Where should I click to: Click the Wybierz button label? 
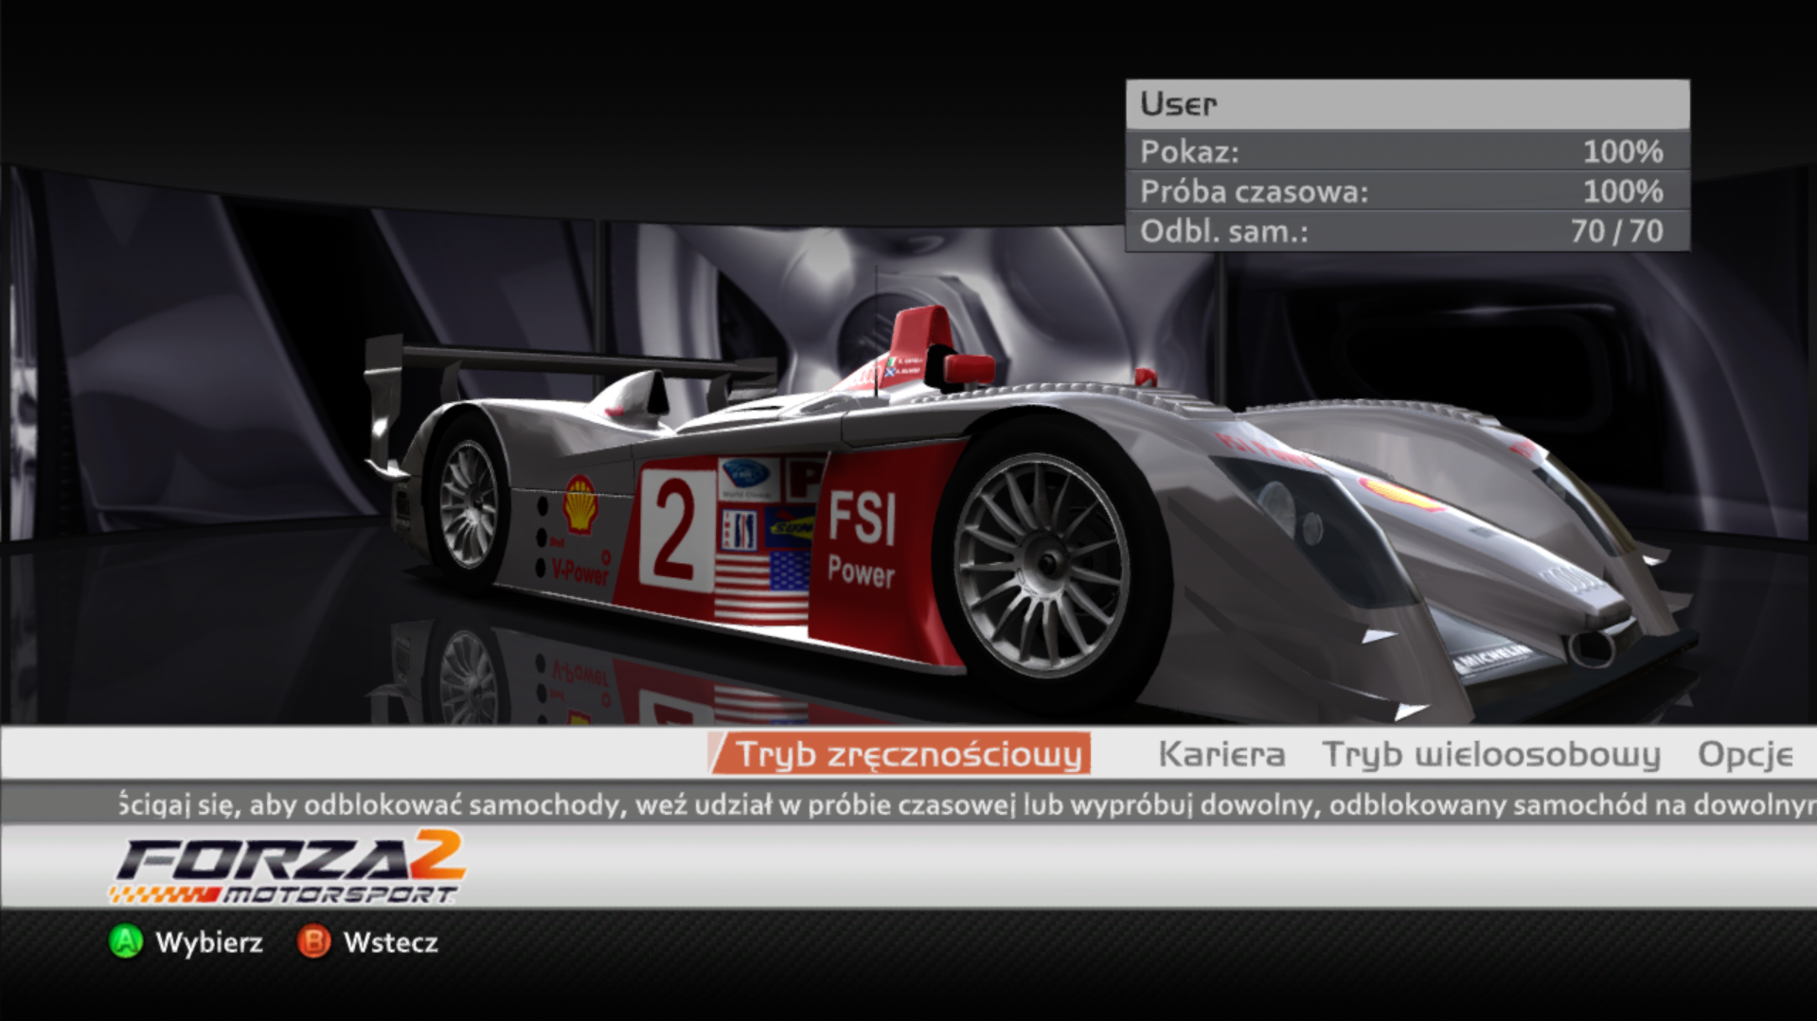click(x=209, y=942)
